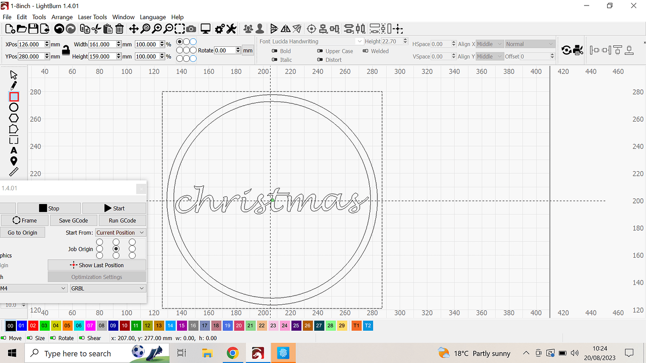The height and width of the screenshot is (363, 646).
Task: Open Device Settings with the gears icon
Action: (x=219, y=29)
